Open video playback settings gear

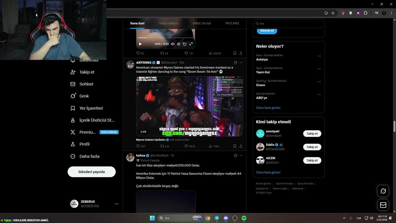[x=179, y=44]
